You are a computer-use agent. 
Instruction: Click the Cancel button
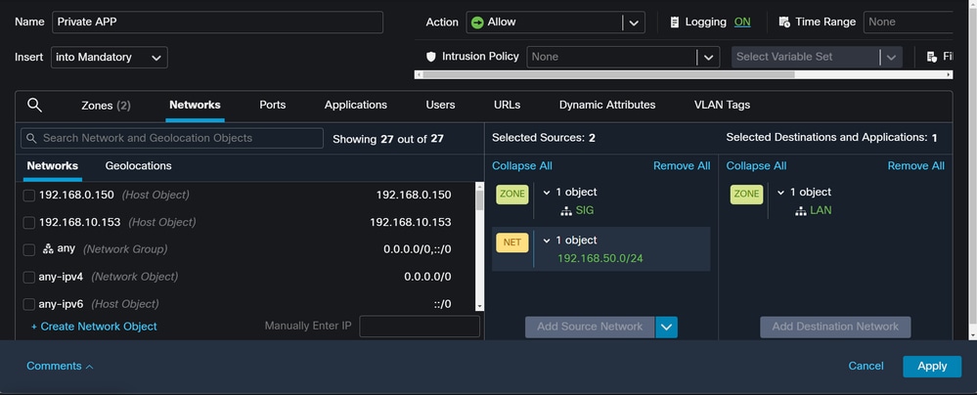pyautogui.click(x=866, y=367)
